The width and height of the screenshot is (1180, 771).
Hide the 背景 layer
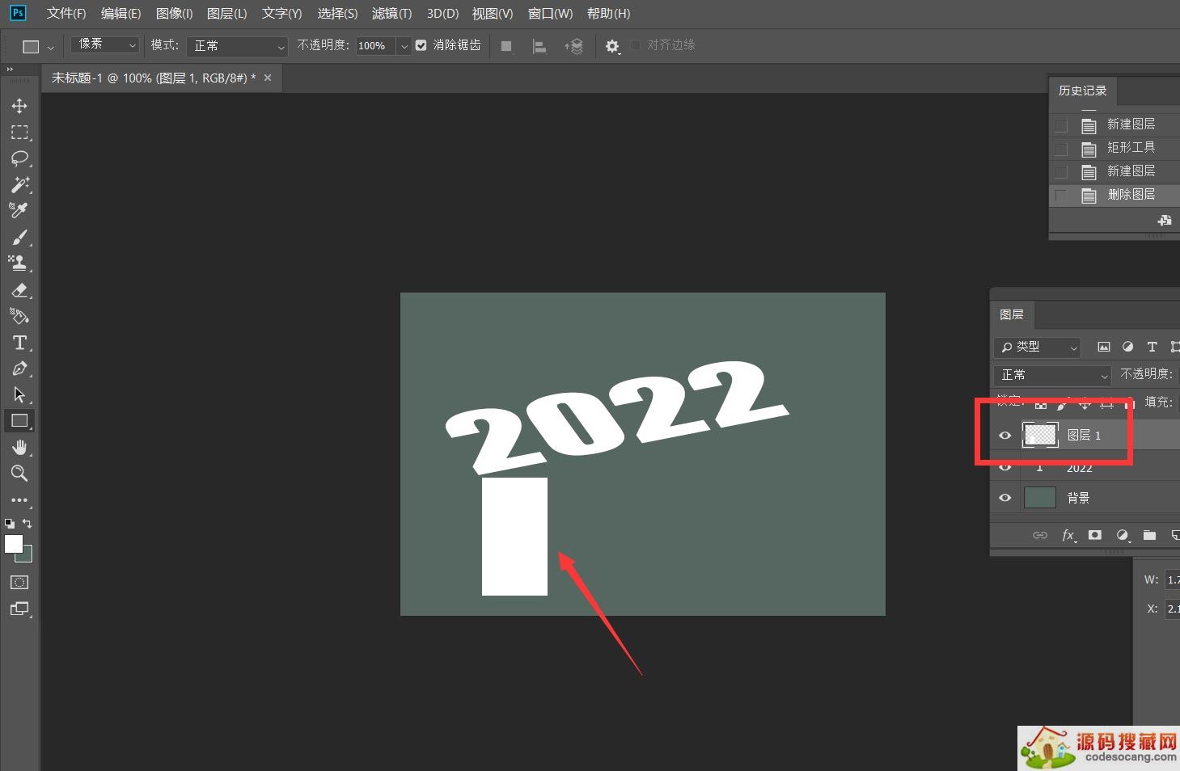(1005, 498)
